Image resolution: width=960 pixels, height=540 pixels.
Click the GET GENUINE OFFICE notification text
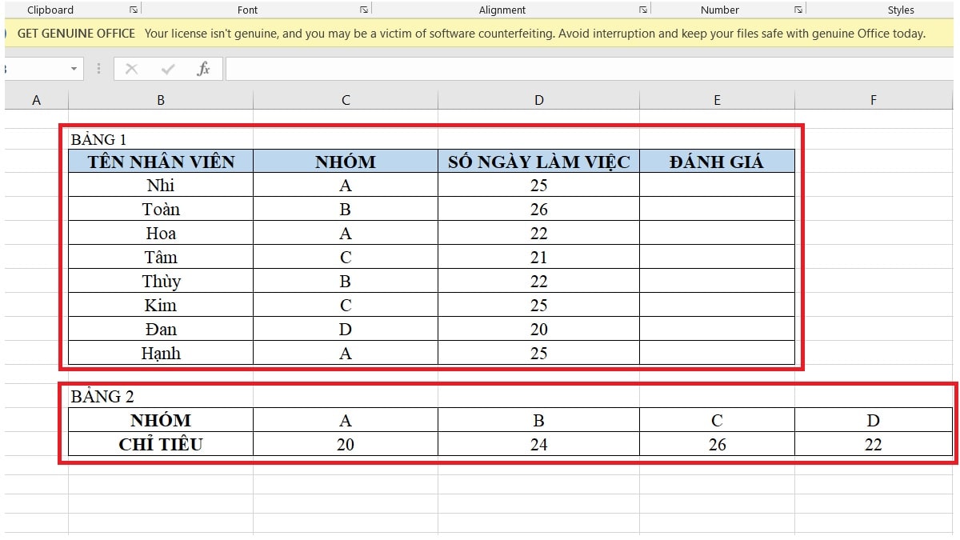77,34
